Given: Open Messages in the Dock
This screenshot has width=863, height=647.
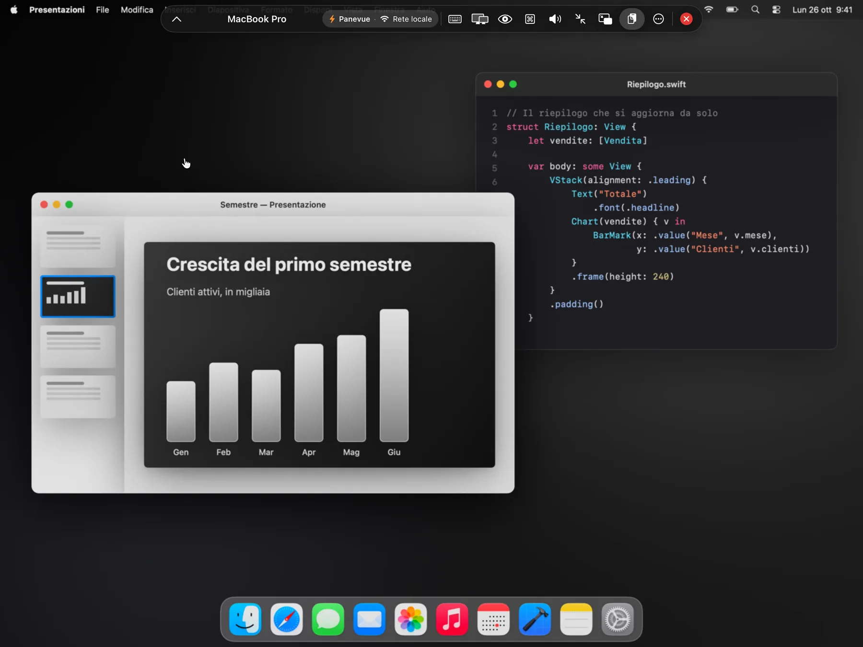Looking at the screenshot, I should click(x=328, y=619).
